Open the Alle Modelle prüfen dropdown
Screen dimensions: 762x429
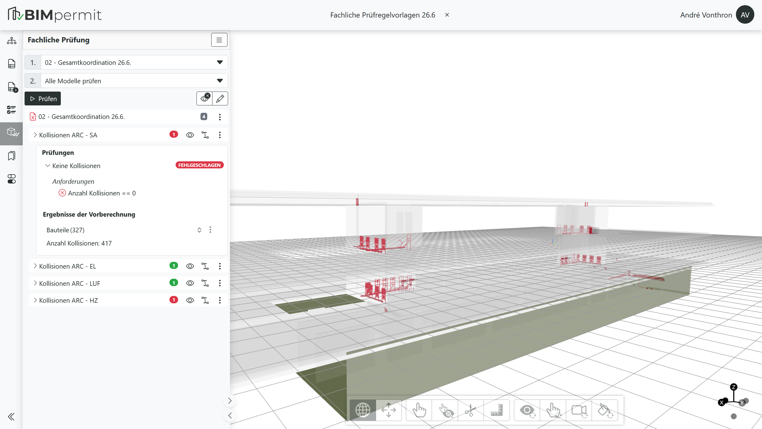[x=126, y=81]
